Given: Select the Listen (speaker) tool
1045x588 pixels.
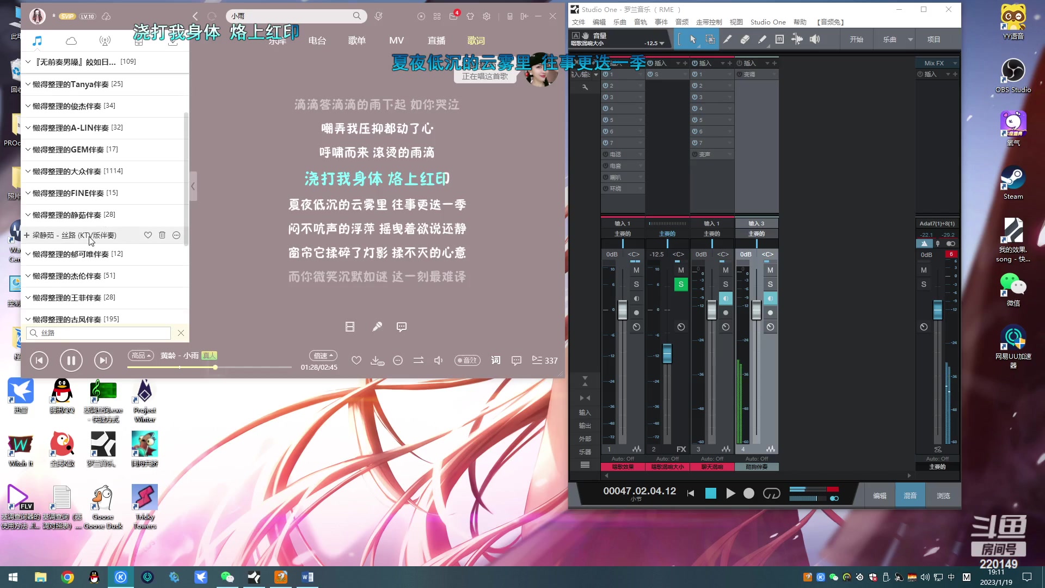Looking at the screenshot, I should click(815, 39).
